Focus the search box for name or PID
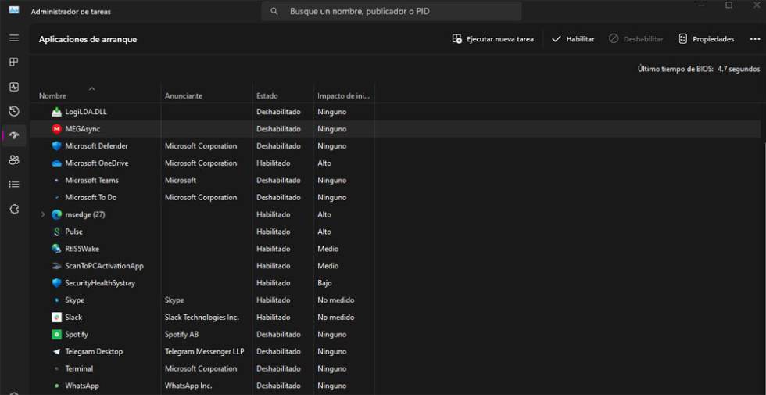Screen dimensions: 766x395 coord(392,11)
